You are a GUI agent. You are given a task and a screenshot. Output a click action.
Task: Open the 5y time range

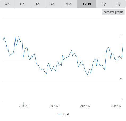118,4
